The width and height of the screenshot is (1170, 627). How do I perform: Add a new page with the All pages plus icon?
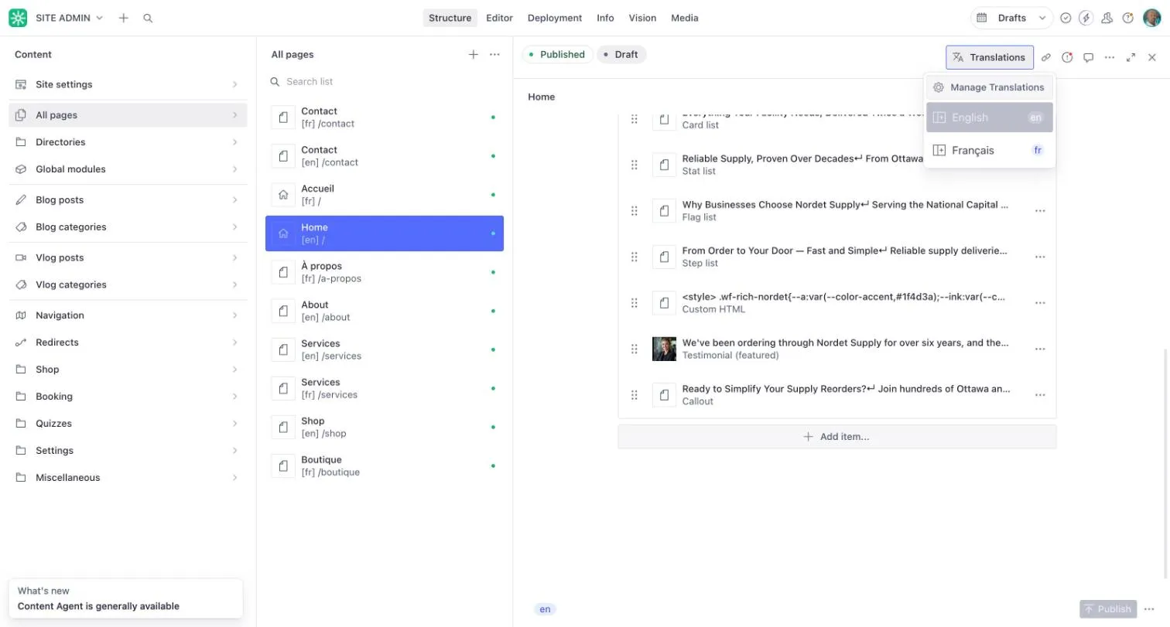click(474, 54)
